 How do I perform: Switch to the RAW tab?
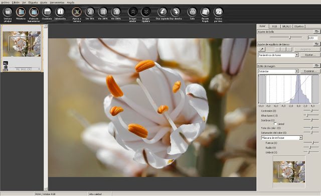coord(262,26)
